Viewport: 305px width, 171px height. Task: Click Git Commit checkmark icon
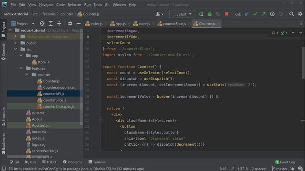[x=255, y=14]
